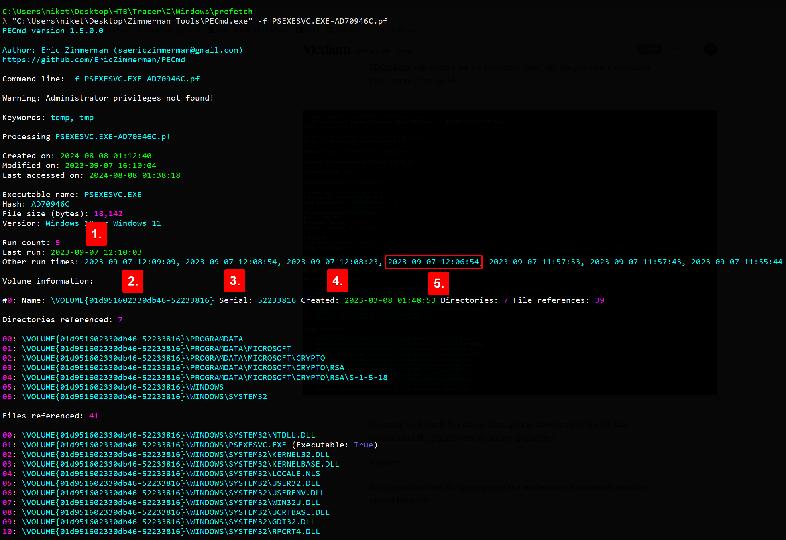This screenshot has height=540, width=786.
Task: Select the File references value 39
Action: pos(599,300)
